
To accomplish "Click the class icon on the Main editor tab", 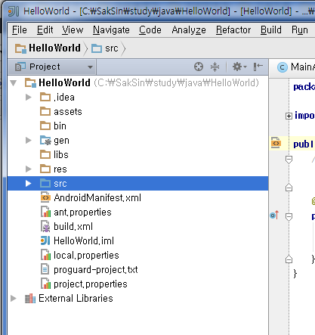I will [x=283, y=67].
